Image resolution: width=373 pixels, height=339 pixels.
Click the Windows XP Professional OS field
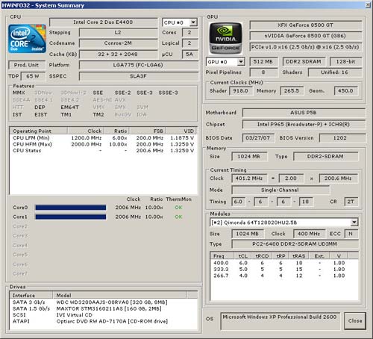click(280, 321)
